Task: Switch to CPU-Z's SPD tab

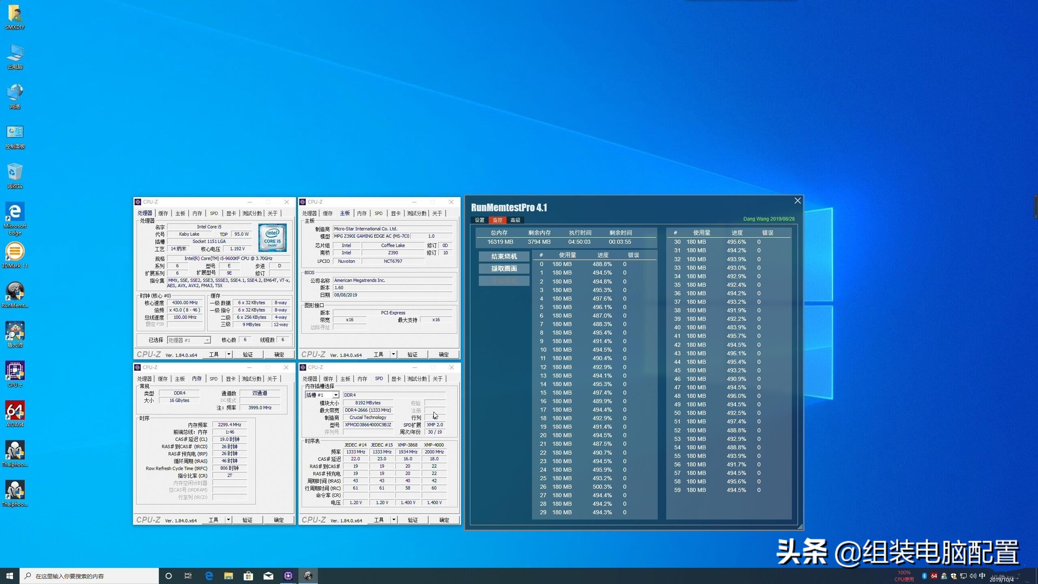Action: coord(214,213)
